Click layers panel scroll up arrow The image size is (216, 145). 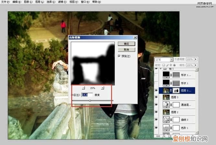[197, 70]
